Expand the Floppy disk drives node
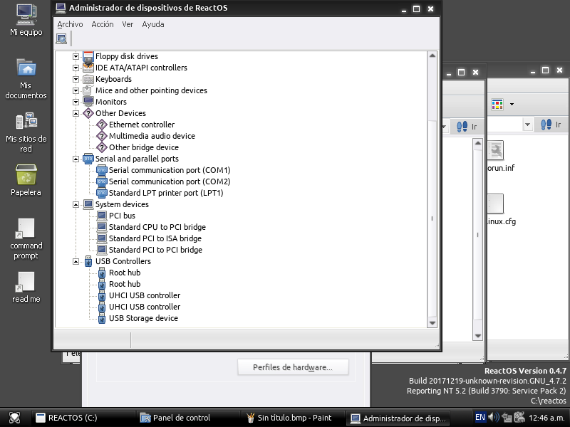This screenshot has width=570, height=427. (76, 56)
